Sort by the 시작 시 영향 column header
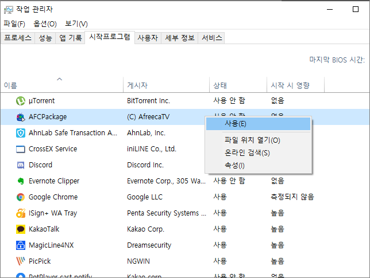The image size is (370, 278). [296, 85]
